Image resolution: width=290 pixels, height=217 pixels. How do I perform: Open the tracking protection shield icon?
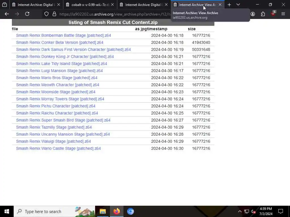click(46, 14)
